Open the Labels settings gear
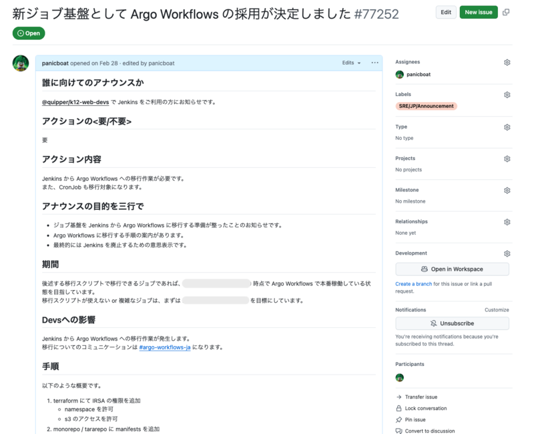The height and width of the screenshot is (434, 534). 507,94
